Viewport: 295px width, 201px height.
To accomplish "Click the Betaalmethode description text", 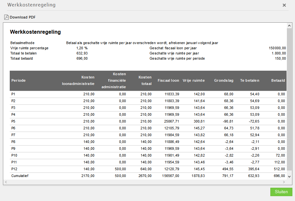I will point(142,43).
